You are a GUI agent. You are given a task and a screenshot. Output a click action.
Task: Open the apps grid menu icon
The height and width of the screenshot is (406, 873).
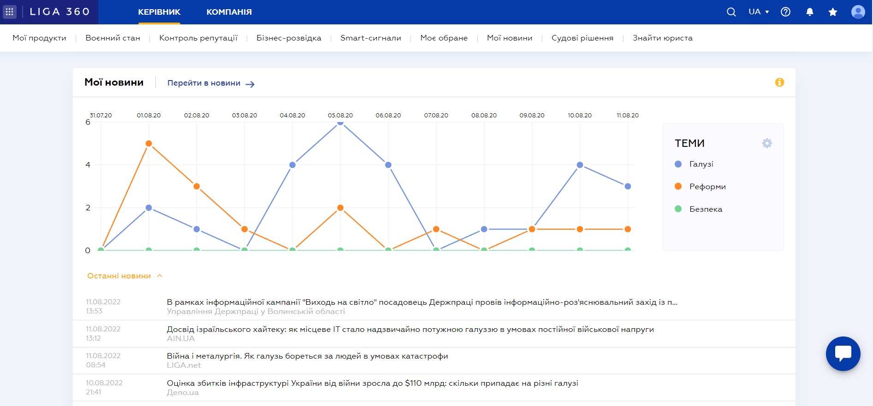coord(9,12)
